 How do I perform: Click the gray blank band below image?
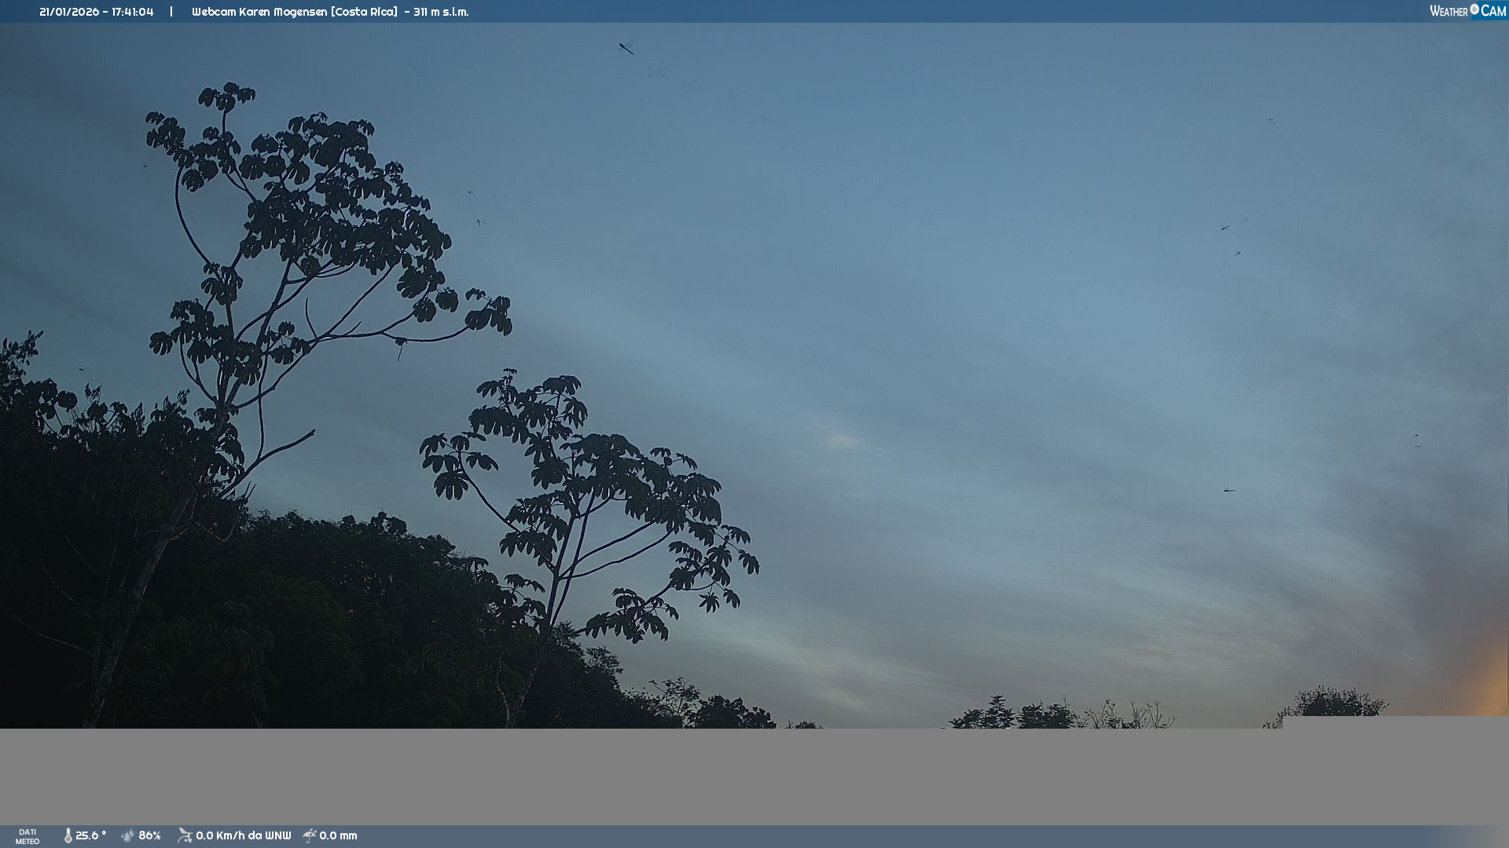(x=754, y=776)
